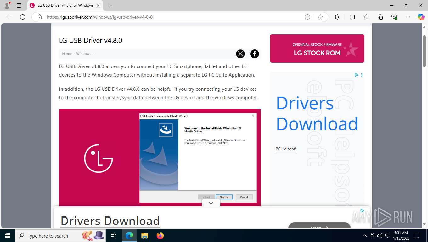
Task: Open Task View in taskbar
Action: (113, 236)
